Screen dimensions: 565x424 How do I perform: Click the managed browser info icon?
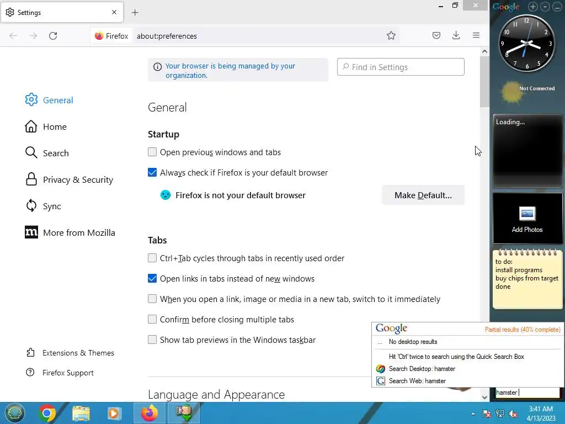pyautogui.click(x=157, y=67)
